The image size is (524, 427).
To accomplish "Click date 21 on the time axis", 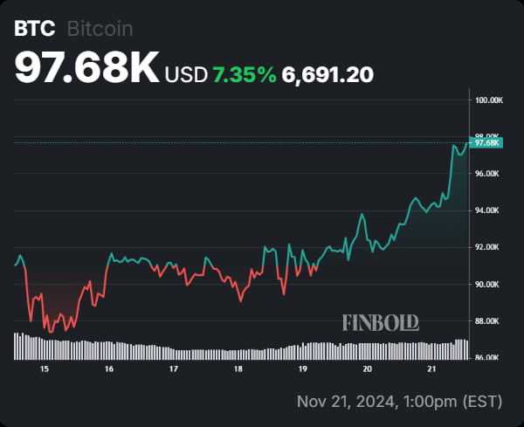I will point(431,369).
